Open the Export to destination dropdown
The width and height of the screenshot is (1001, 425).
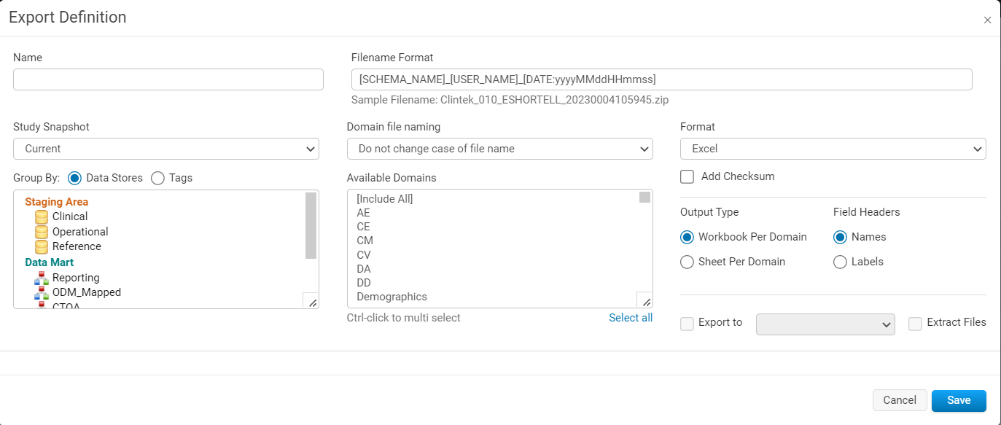(x=825, y=324)
